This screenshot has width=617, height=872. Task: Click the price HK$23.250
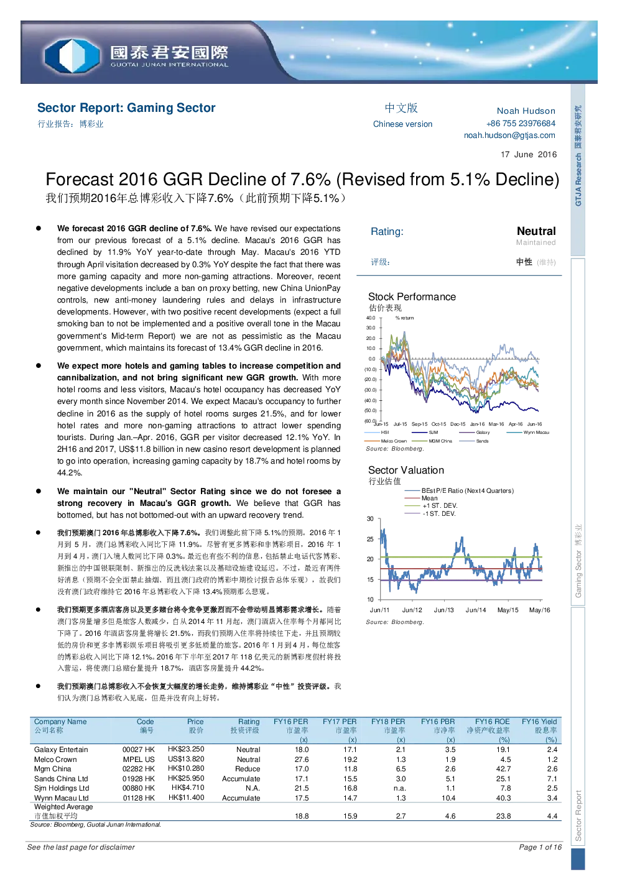tap(186, 750)
